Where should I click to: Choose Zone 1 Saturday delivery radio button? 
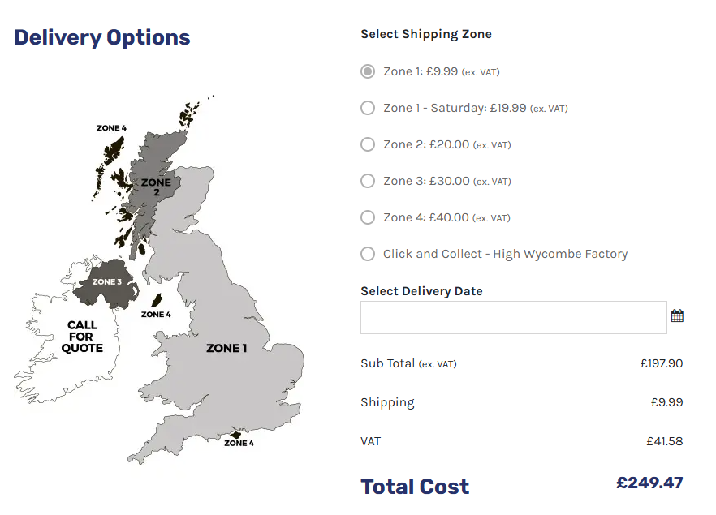tap(368, 108)
